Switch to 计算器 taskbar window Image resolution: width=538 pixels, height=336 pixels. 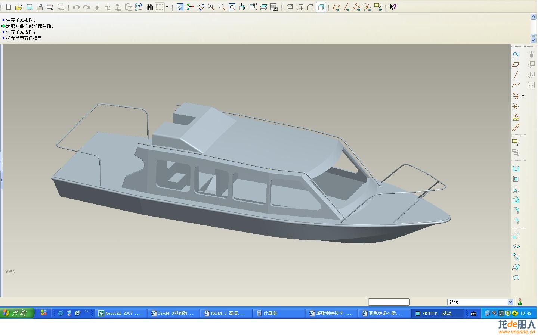click(x=279, y=313)
